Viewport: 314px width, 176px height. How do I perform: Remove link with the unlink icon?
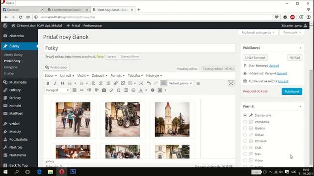point(123,83)
